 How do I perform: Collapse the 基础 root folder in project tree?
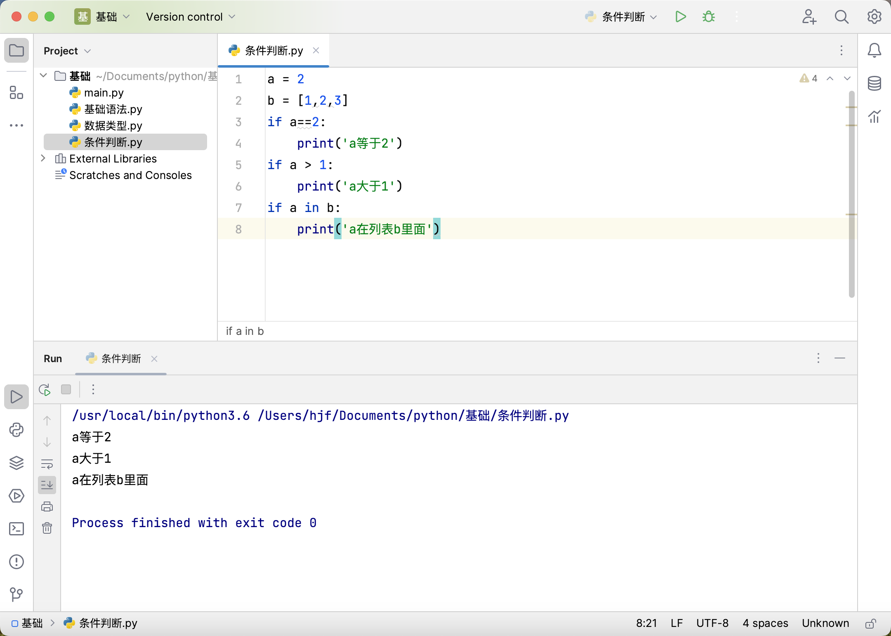pos(43,76)
